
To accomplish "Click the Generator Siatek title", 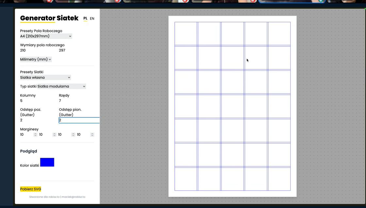I will click(x=49, y=18).
